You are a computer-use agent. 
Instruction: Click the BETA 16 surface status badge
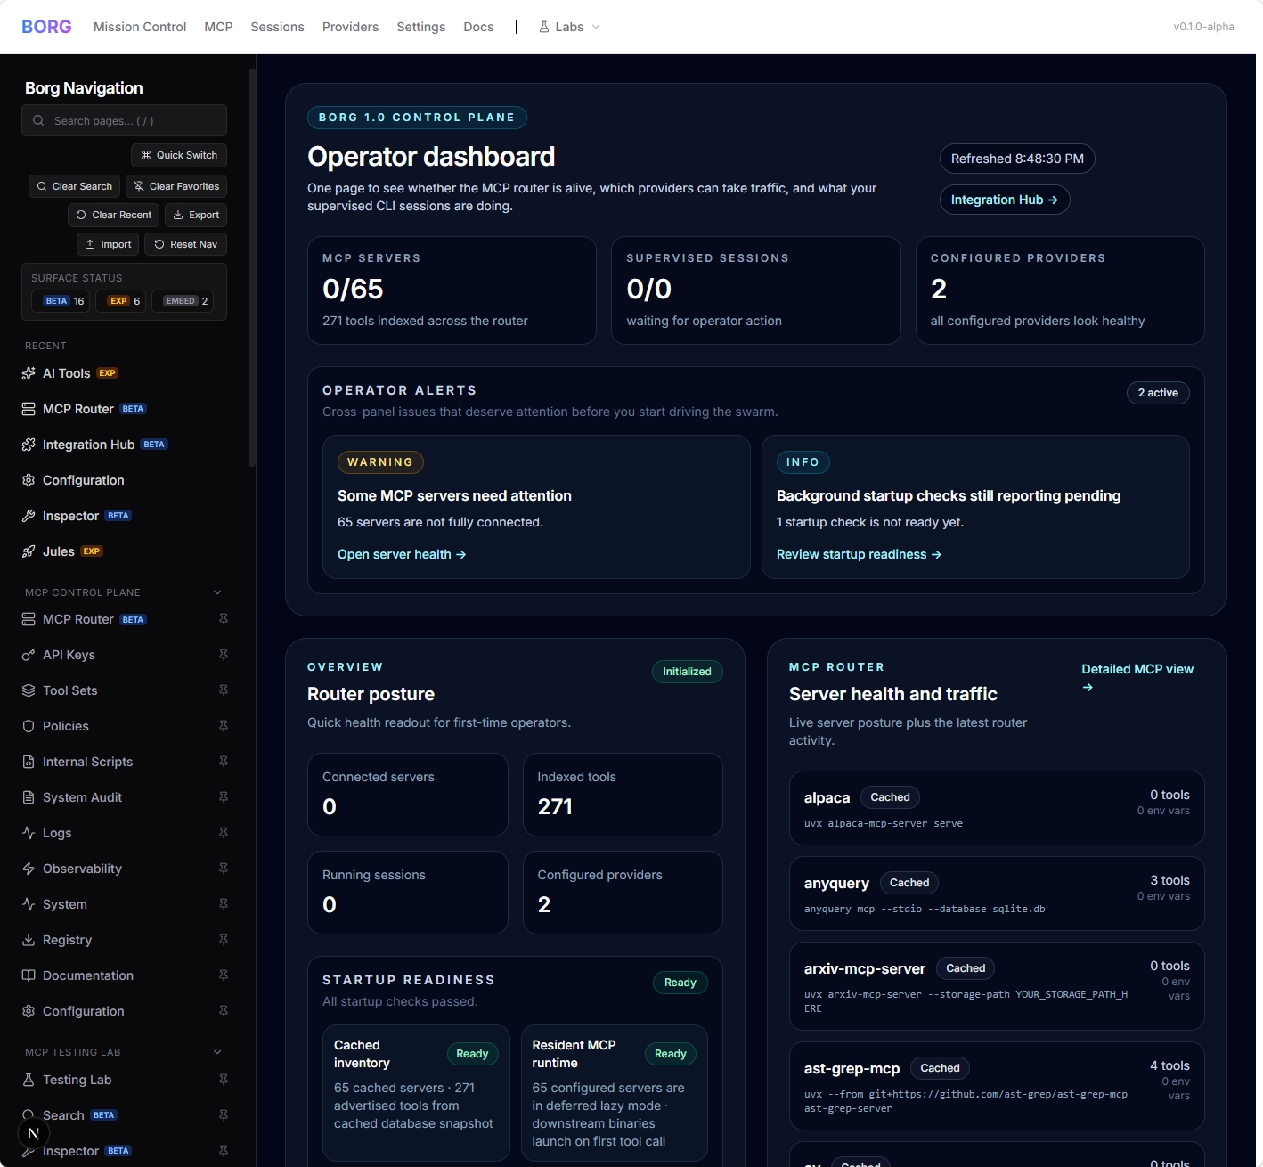click(62, 301)
